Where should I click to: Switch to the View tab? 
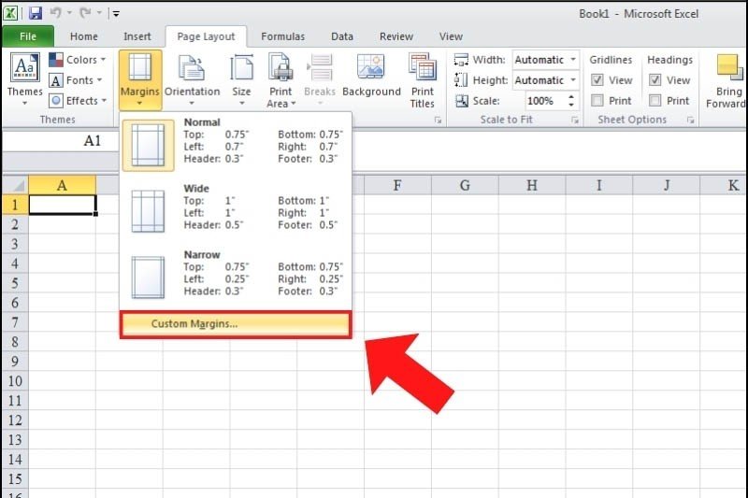(451, 36)
